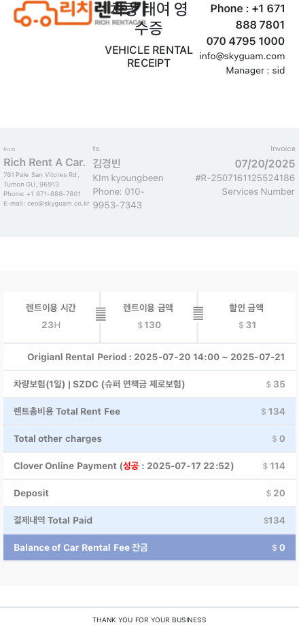Viewport: 299px width, 625px height.
Task: Click the Clover Online Payment row
Action: coord(149,466)
